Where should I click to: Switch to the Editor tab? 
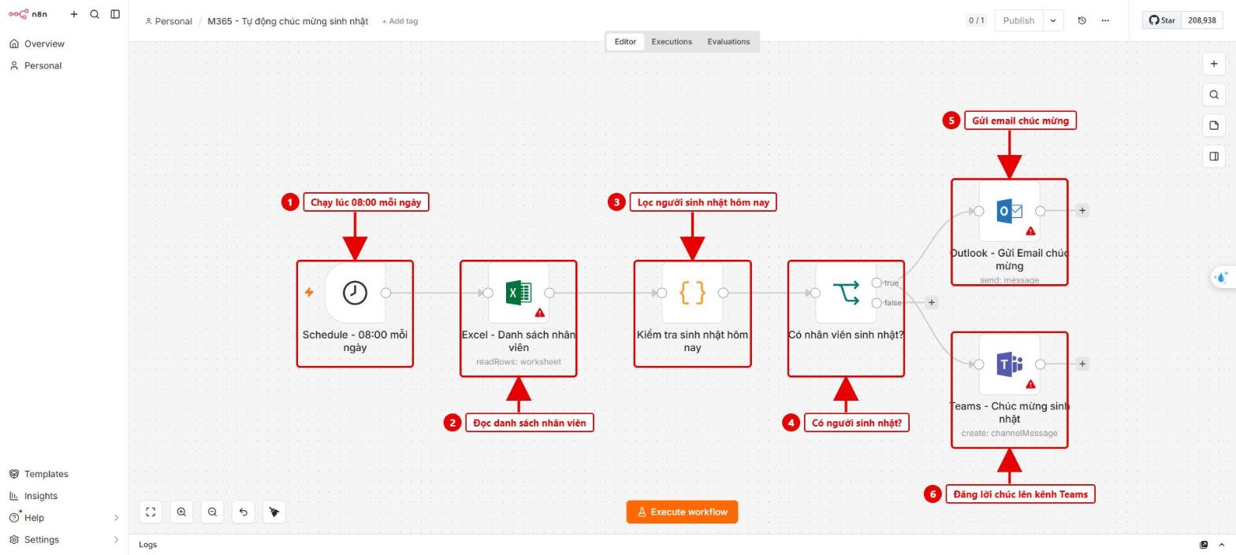[x=625, y=42]
